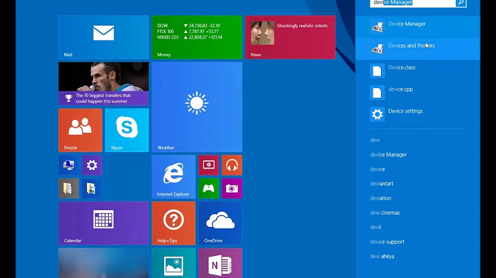Image resolution: width=496 pixels, height=278 pixels.
Task: Open the red Video tile
Action: (209, 165)
